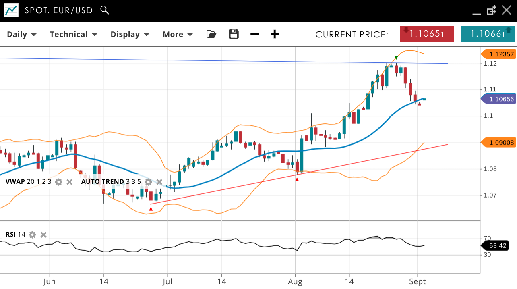Open VWAP indicator settings gear
This screenshot has height=289, width=517.
point(59,182)
